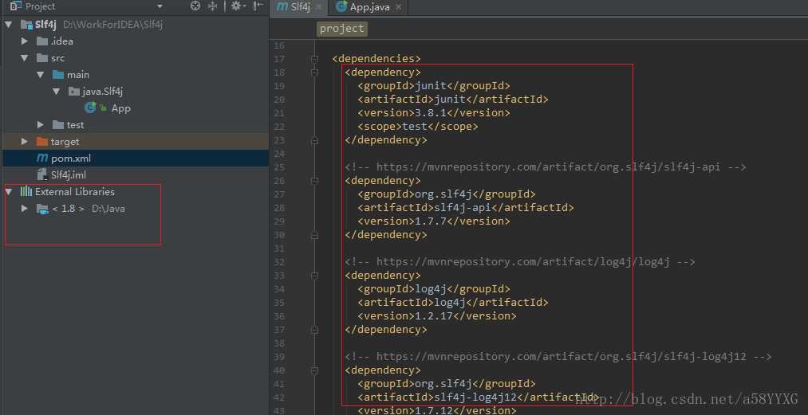Click the version 1.7.7 line
808x415 pixels.
click(x=434, y=221)
